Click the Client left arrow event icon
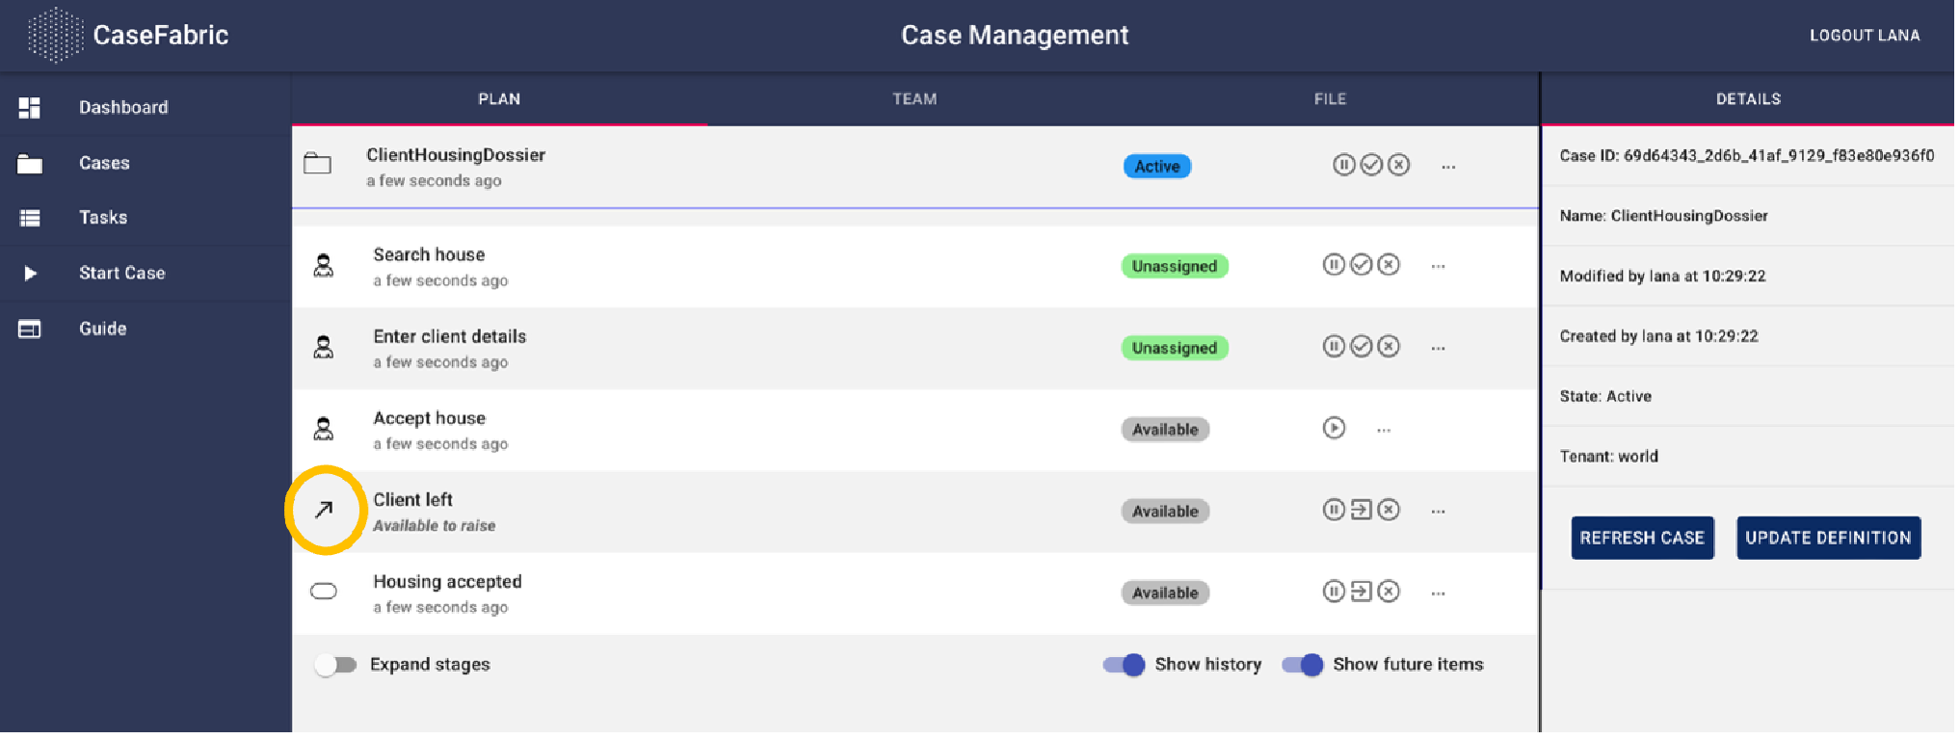 click(325, 511)
